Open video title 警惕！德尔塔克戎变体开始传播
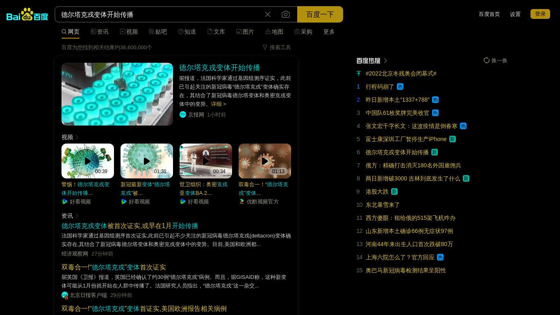The height and width of the screenshot is (315, 560). pyautogui.click(x=86, y=189)
